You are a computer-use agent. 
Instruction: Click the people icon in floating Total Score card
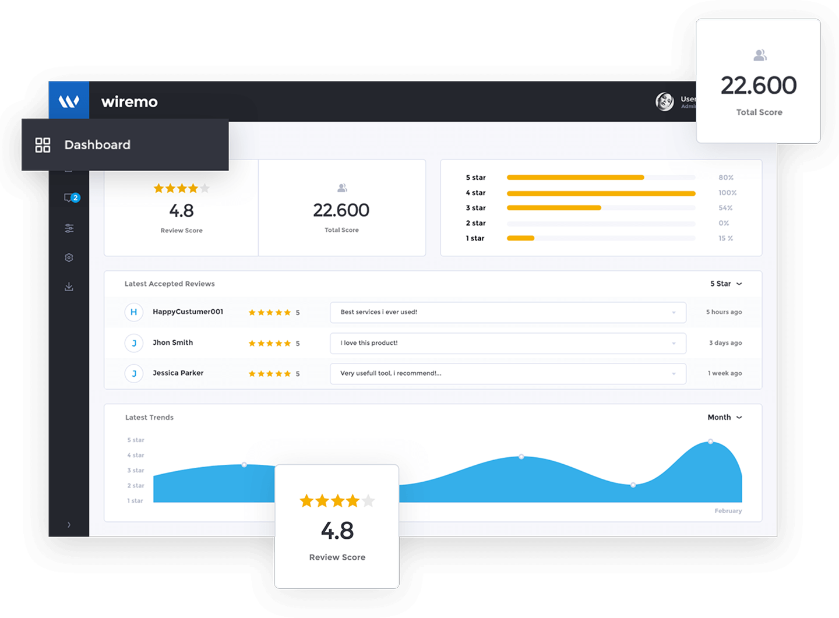click(760, 55)
